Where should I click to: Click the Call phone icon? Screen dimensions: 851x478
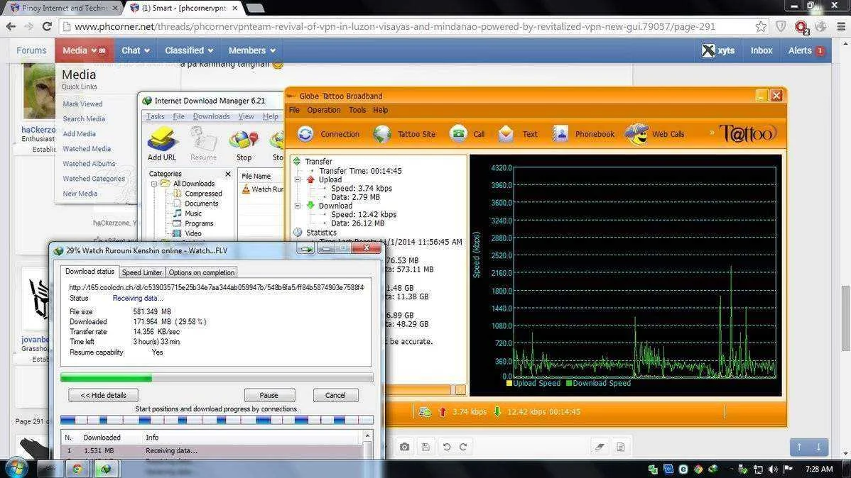click(459, 134)
